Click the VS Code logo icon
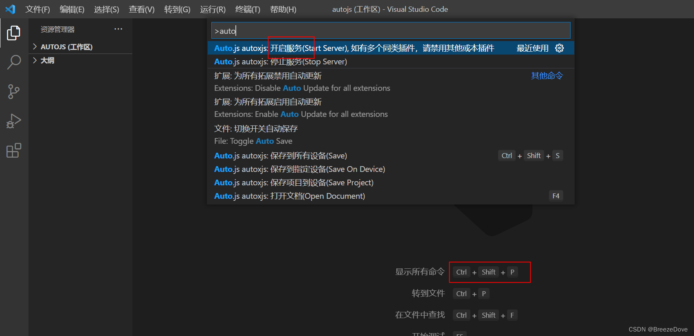The image size is (694, 336). pyautogui.click(x=10, y=9)
